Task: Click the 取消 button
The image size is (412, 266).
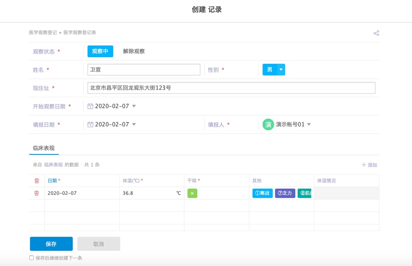Action: 99,244
